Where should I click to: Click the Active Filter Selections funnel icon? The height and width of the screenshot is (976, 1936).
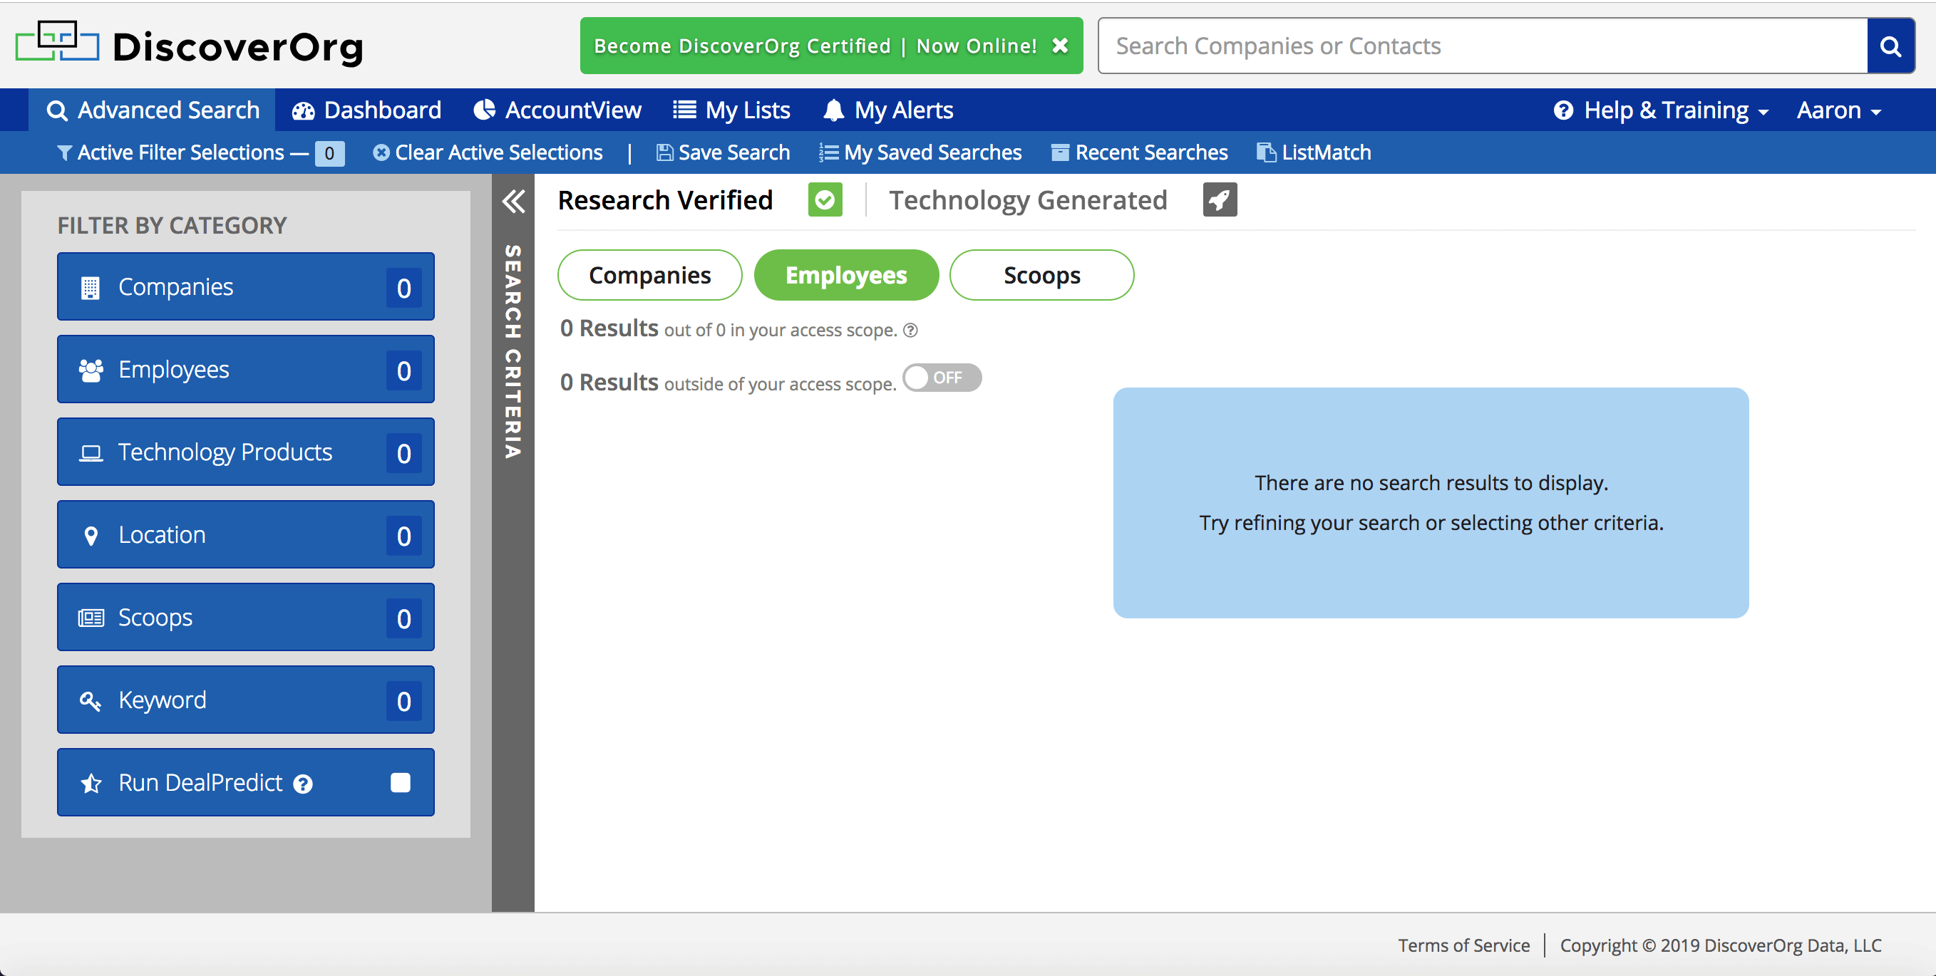pos(65,152)
